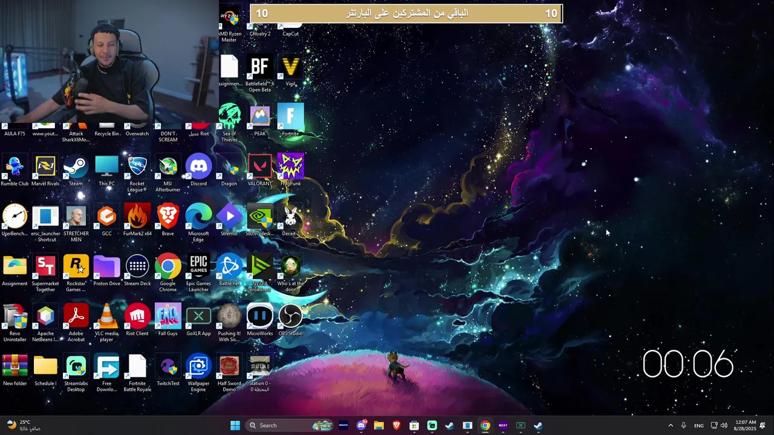Show hidden system tray icons
This screenshot has width=774, height=435.
click(670, 425)
